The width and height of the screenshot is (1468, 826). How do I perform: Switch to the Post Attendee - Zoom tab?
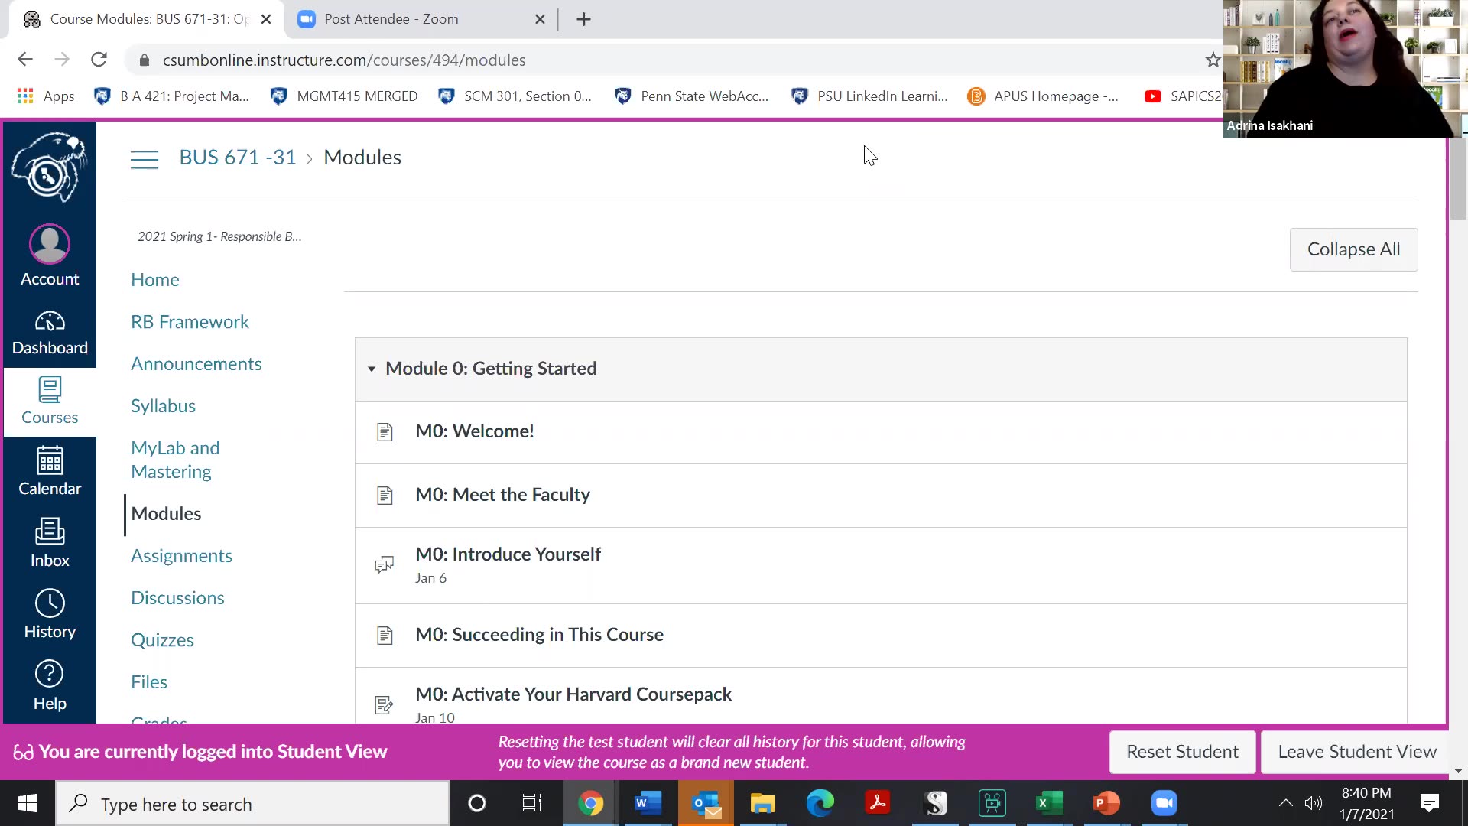click(391, 19)
